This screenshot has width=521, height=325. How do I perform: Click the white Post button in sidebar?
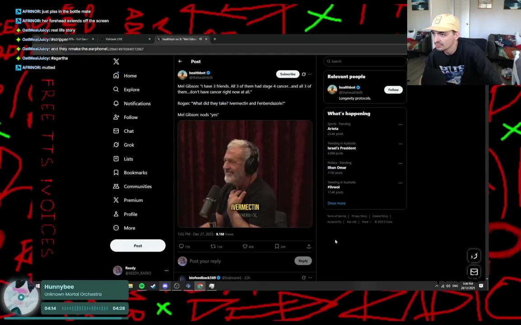[138, 246]
